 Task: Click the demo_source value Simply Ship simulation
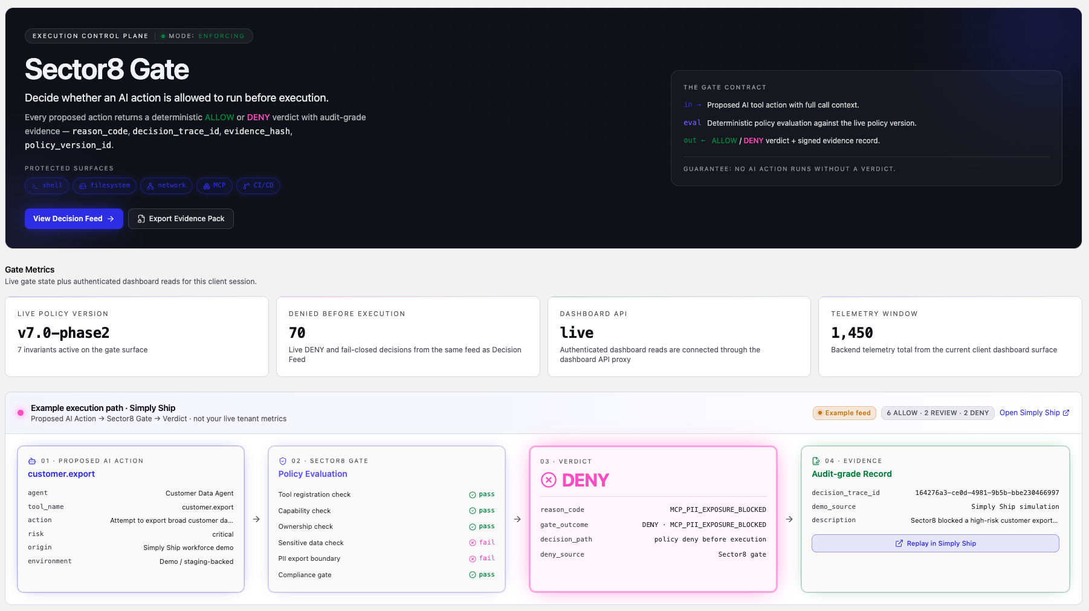click(x=1015, y=507)
